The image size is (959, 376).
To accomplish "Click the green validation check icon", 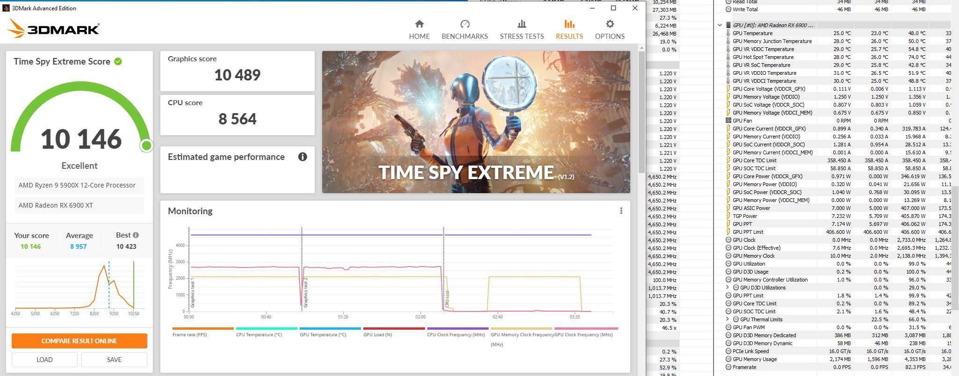I will click(x=118, y=61).
